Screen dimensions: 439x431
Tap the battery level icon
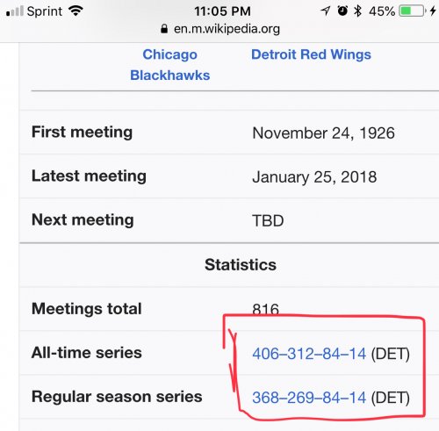[x=413, y=11]
